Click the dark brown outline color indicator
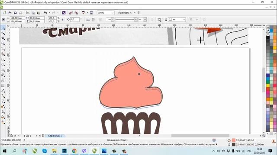277x155 pixels. click(234, 145)
